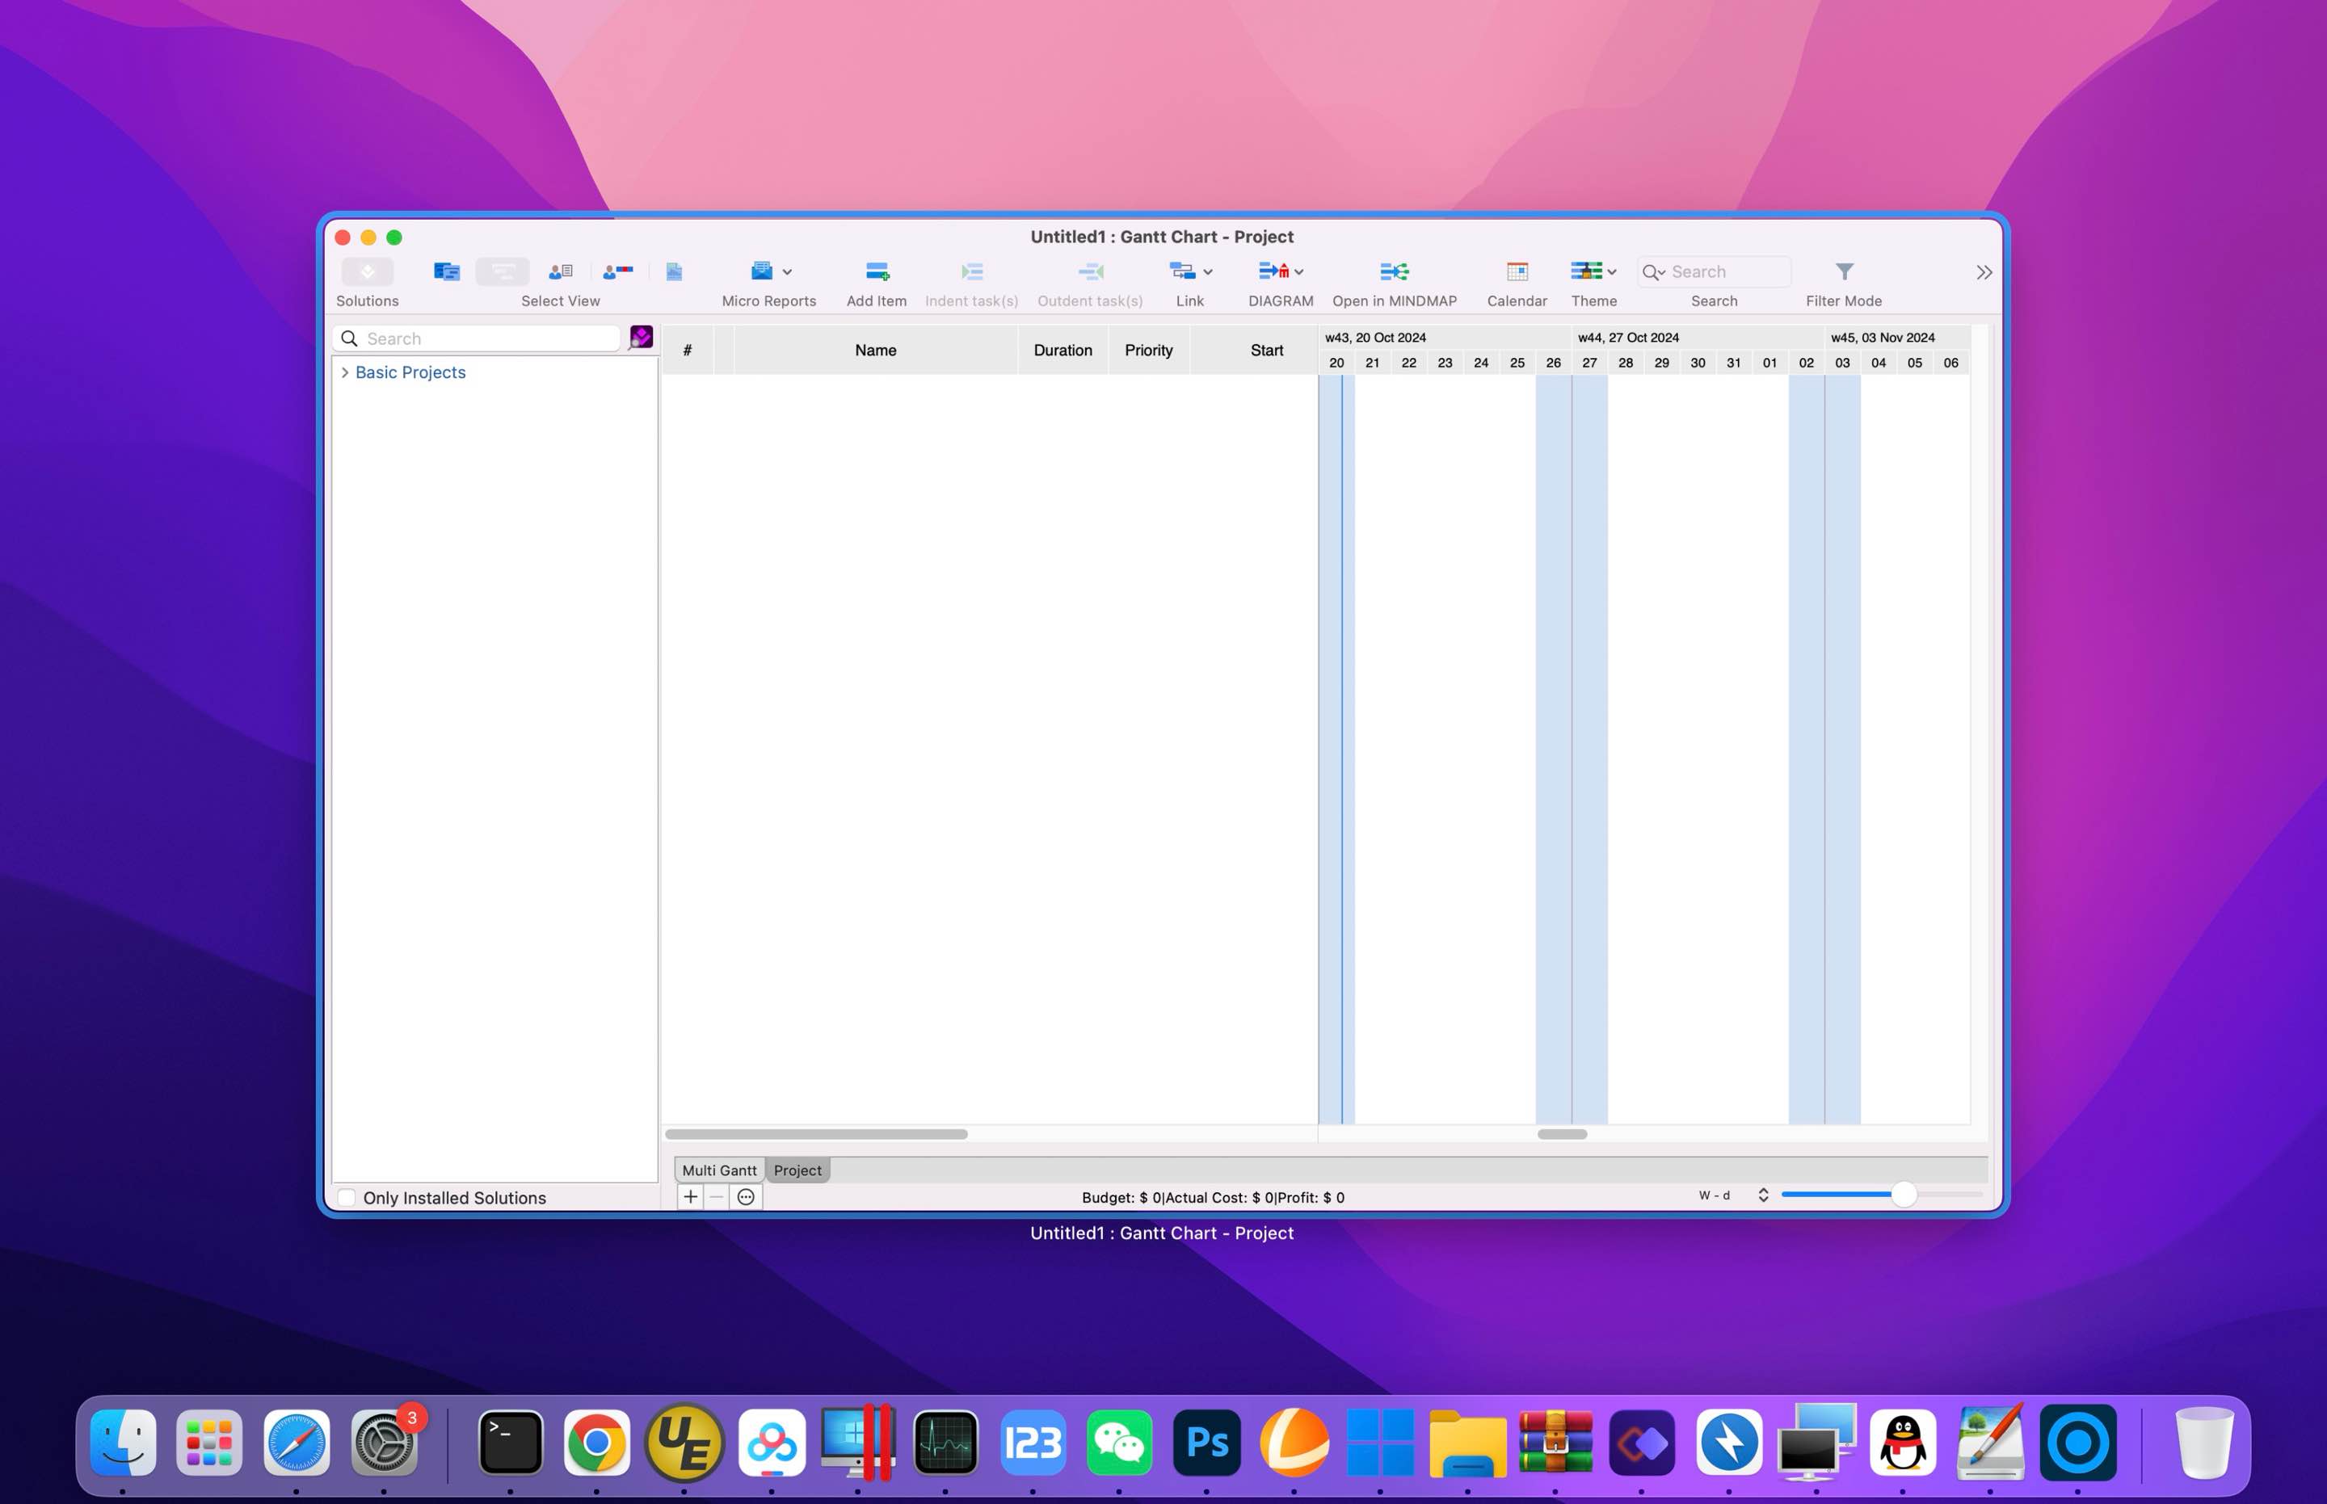This screenshot has height=1504, width=2327.
Task: Open the resource sheet view icon
Action: pos(561,271)
